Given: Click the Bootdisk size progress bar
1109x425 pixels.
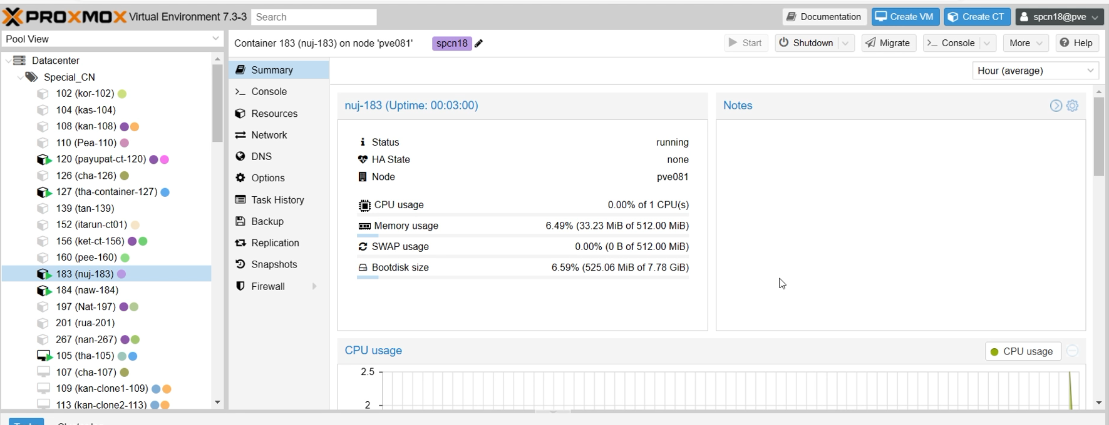Looking at the screenshot, I should pos(523,277).
